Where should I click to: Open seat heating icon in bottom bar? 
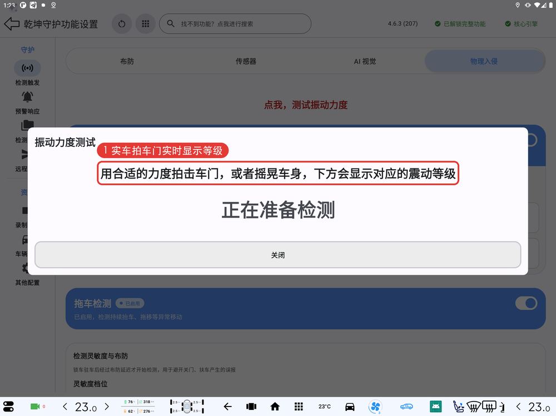tap(459, 407)
